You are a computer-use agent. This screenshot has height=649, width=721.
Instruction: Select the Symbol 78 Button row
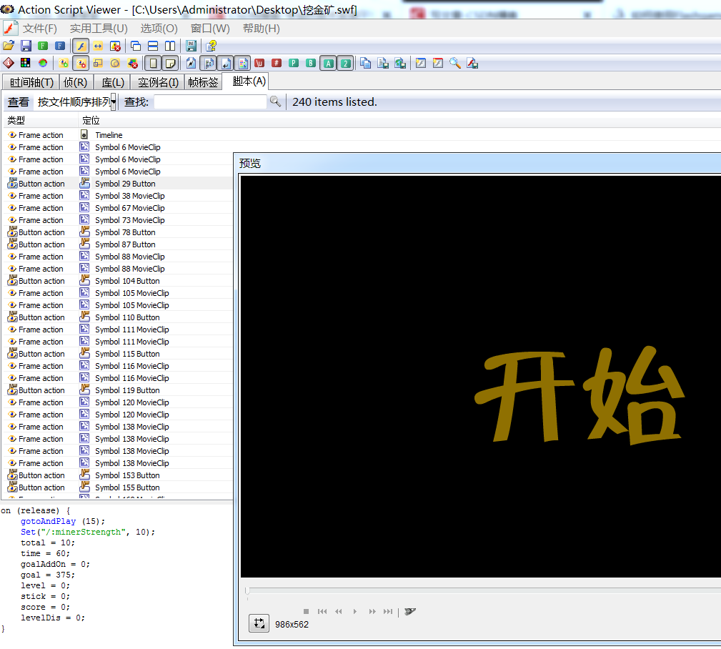119,232
